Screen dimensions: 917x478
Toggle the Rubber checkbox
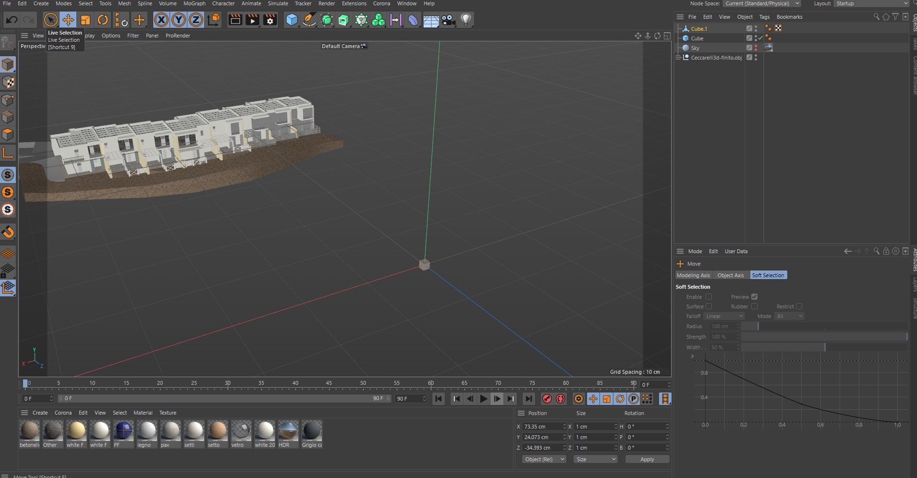754,306
